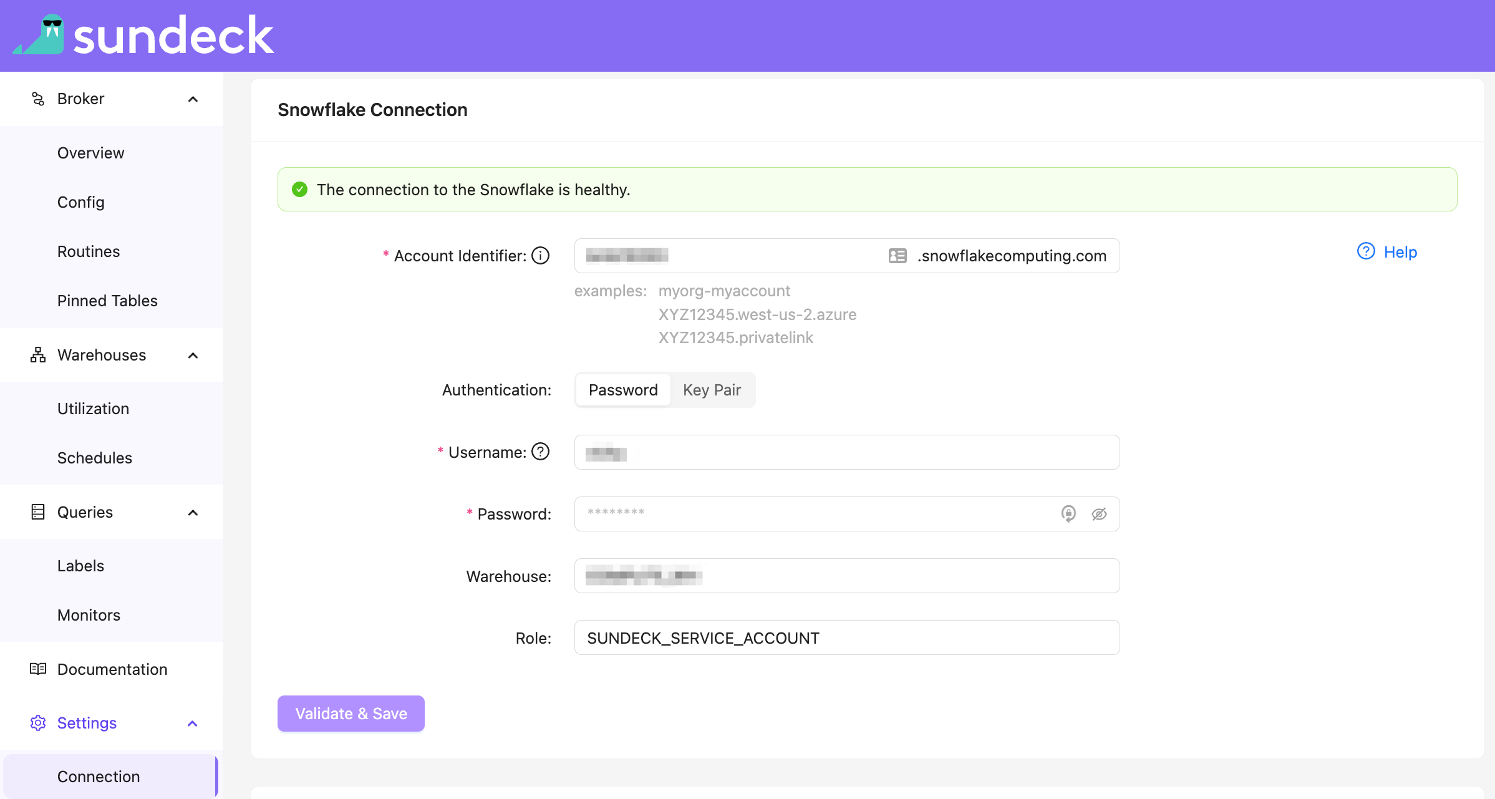This screenshot has width=1495, height=799.
Task: Click the Sundeck walrus logo
Action: pyautogui.click(x=39, y=34)
